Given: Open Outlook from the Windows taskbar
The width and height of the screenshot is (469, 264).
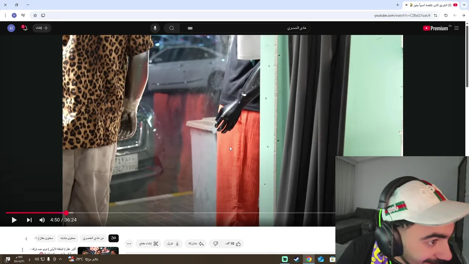Looking at the screenshot, I should pos(321,259).
